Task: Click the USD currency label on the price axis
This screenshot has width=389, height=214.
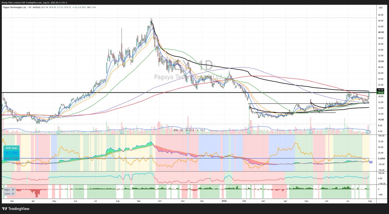Action: tap(380, 7)
